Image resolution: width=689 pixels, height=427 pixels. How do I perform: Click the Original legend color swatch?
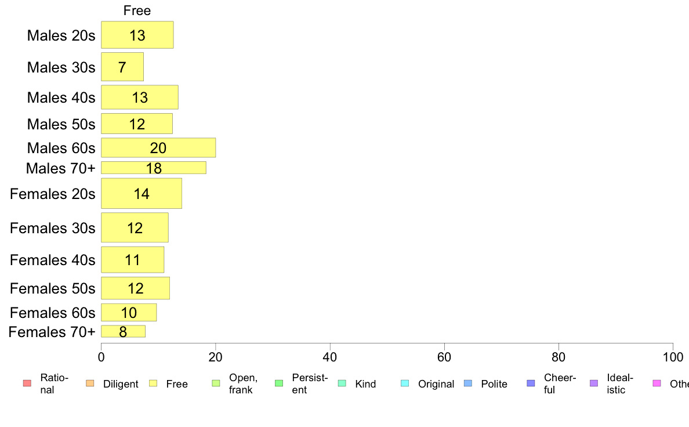click(405, 383)
